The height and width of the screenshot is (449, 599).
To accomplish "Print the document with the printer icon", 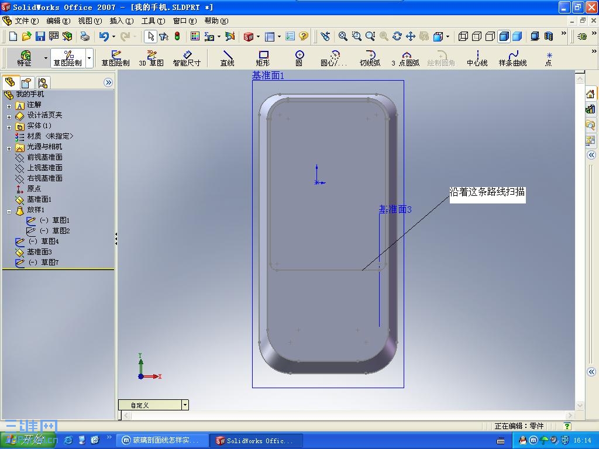I will point(85,36).
